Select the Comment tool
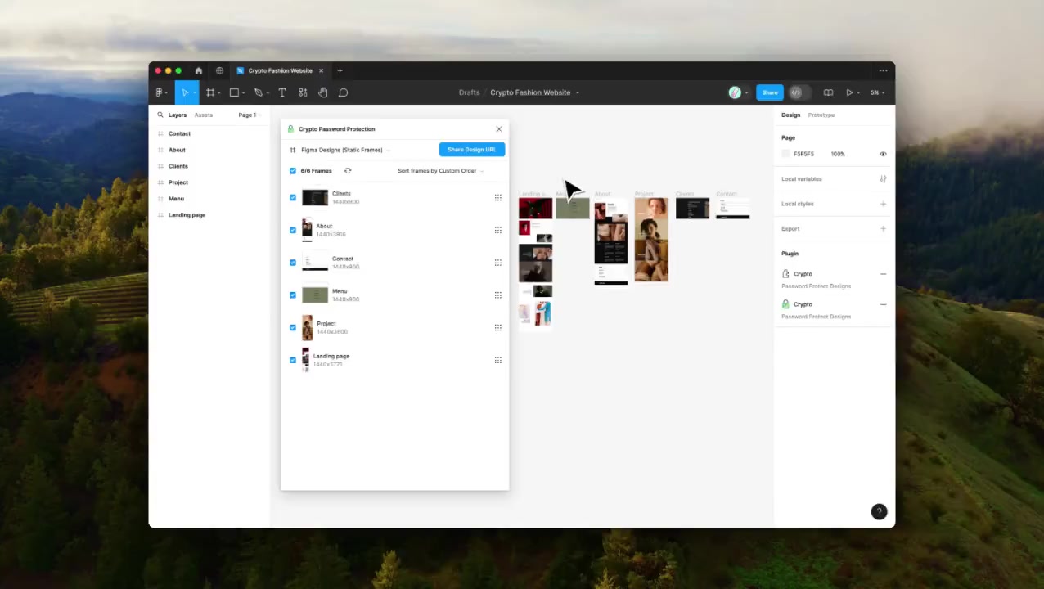The width and height of the screenshot is (1044, 589). pos(344,92)
